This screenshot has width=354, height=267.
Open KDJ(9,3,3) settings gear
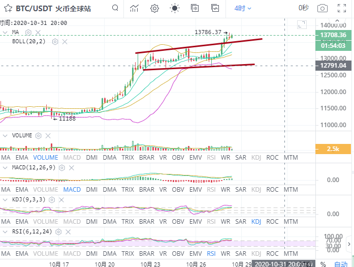52,200
